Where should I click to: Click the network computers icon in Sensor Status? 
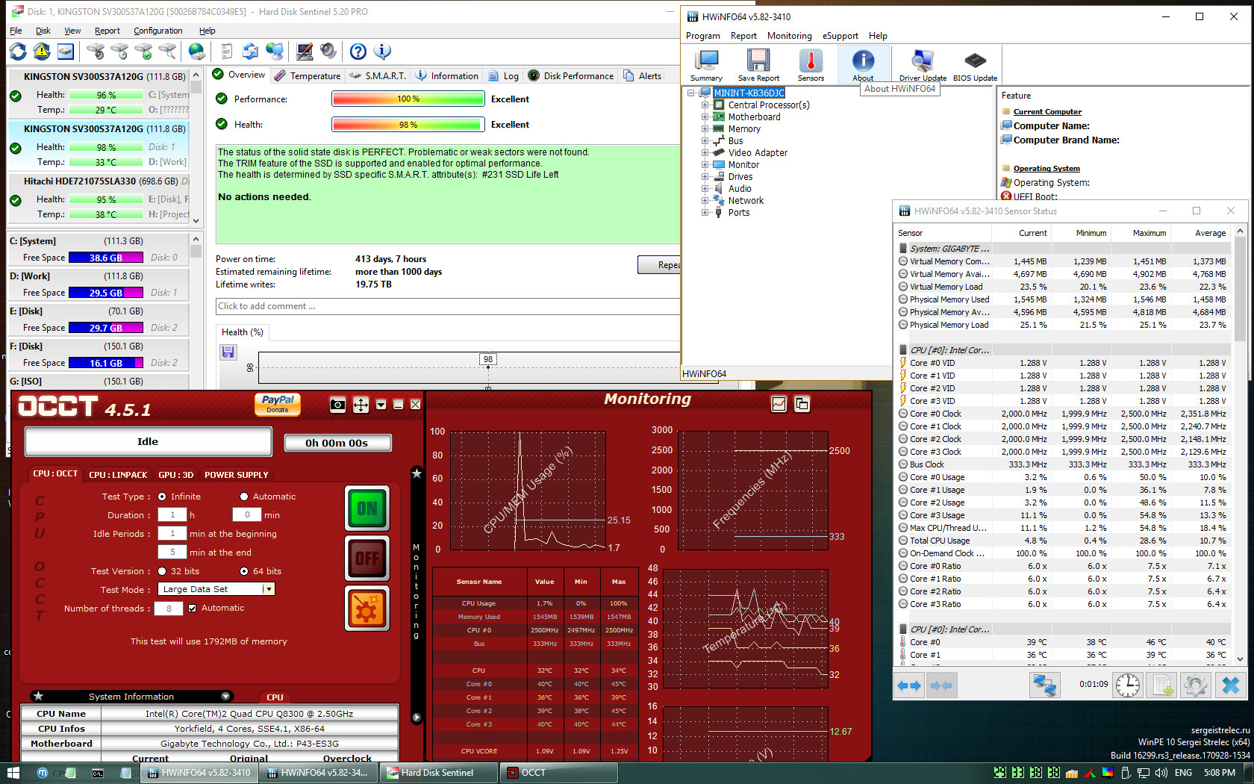click(x=1044, y=685)
